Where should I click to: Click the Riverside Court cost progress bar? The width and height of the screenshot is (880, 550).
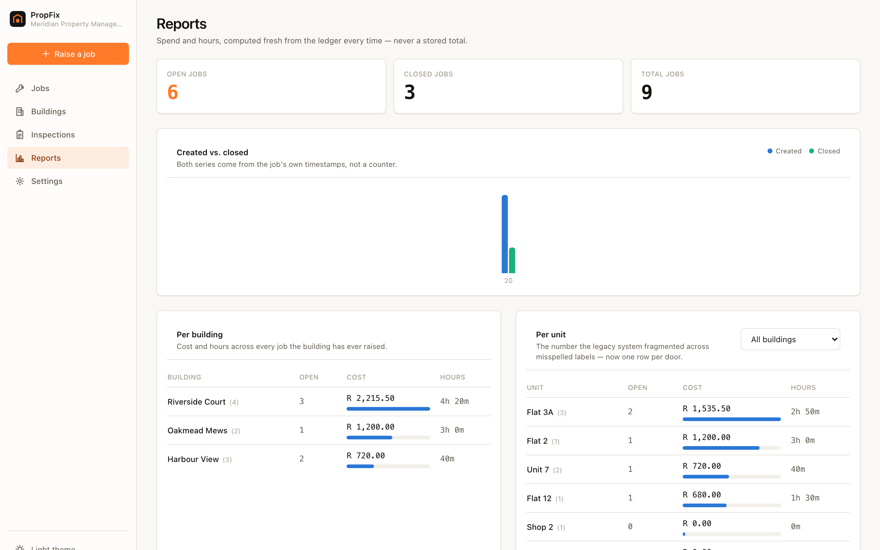click(x=388, y=409)
